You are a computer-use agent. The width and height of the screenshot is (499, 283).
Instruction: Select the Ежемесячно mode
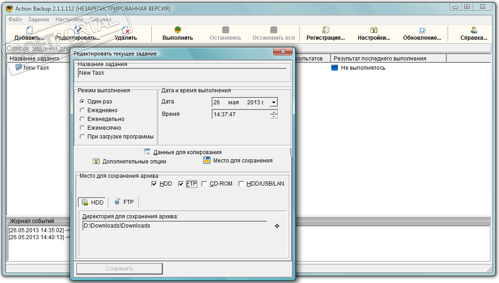click(82, 127)
